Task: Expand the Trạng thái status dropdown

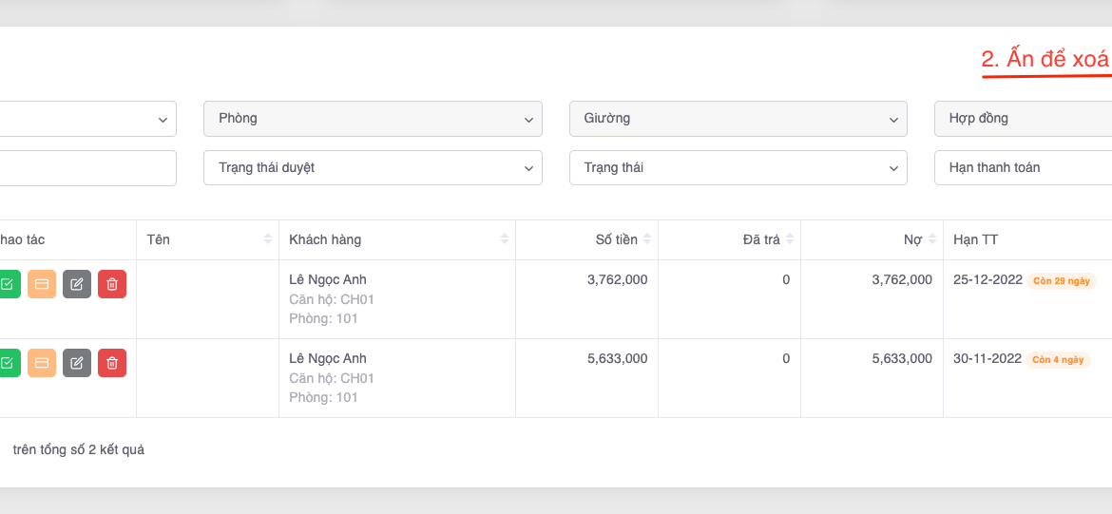Action: pyautogui.click(x=738, y=167)
